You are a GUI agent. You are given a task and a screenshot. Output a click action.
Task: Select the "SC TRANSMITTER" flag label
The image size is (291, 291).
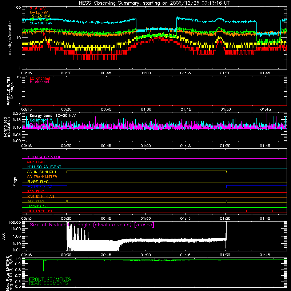42,177
